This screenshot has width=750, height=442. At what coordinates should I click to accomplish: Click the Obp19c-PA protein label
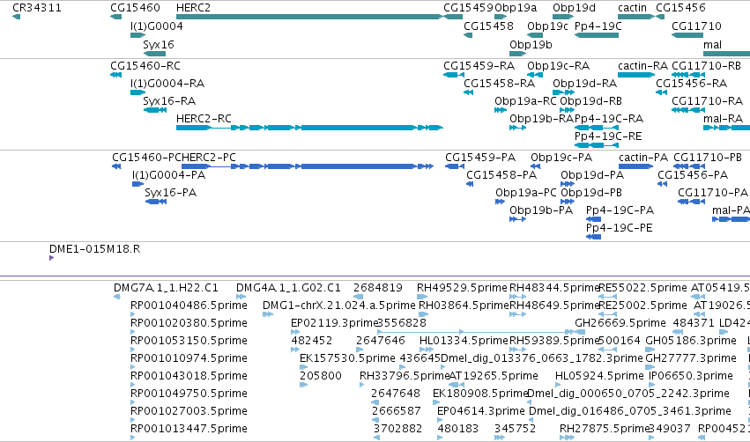(561, 158)
